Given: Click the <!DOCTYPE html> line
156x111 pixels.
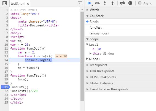Looking at the screenshot, I should tap(24, 10).
